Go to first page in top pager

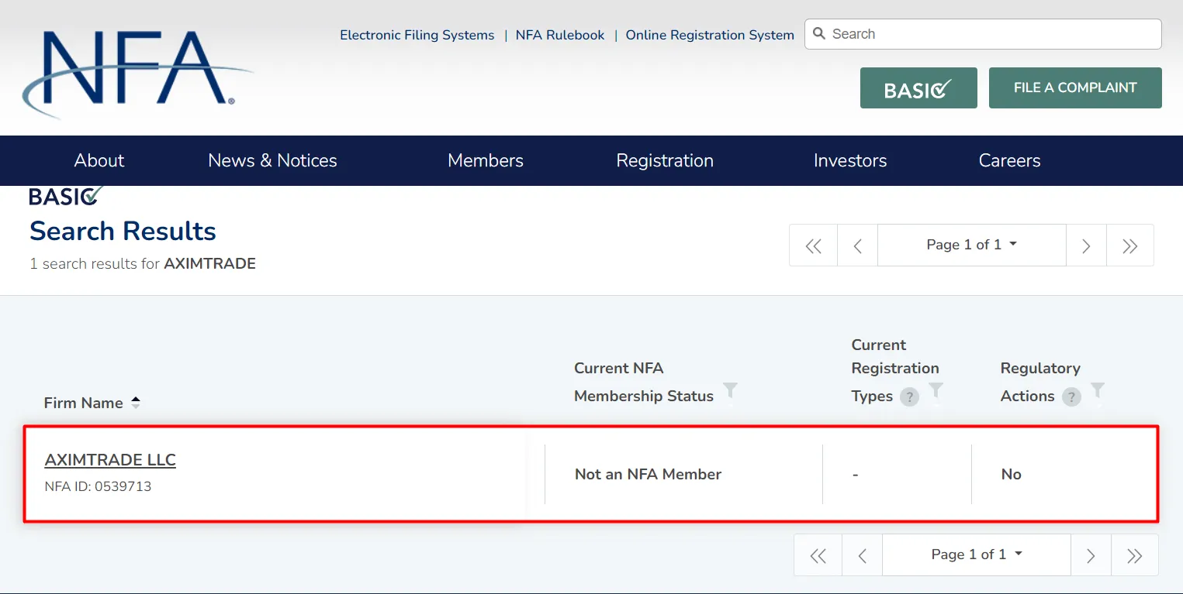814,245
